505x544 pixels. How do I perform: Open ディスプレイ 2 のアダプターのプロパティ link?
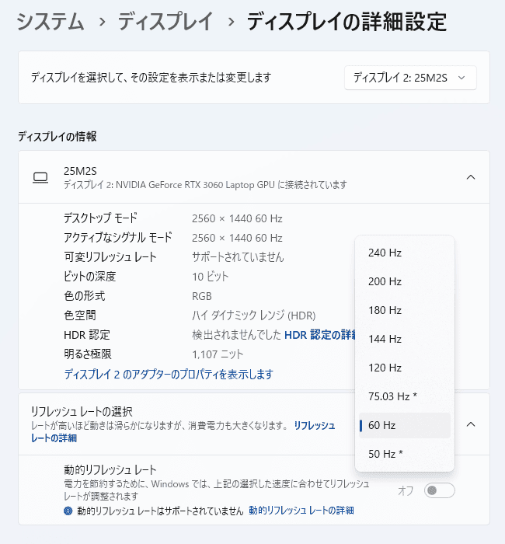pyautogui.click(x=169, y=375)
